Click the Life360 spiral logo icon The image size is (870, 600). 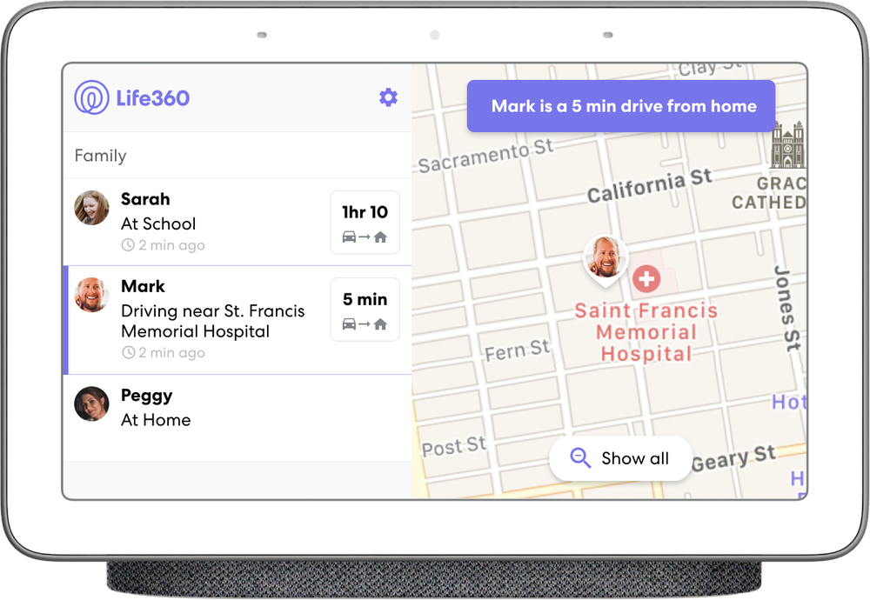pos(91,97)
